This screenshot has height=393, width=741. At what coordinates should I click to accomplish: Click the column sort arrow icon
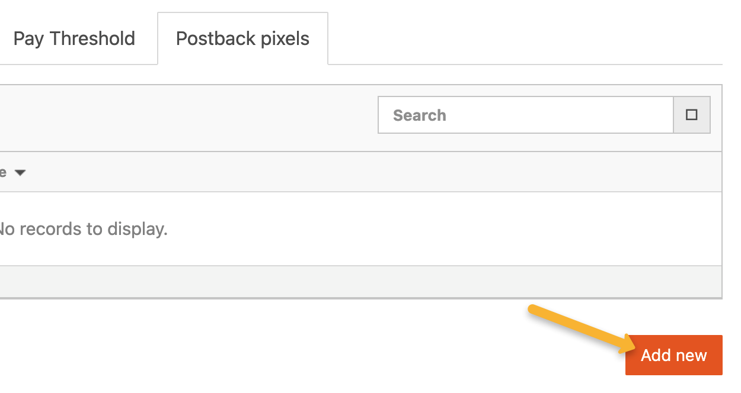[20, 173]
